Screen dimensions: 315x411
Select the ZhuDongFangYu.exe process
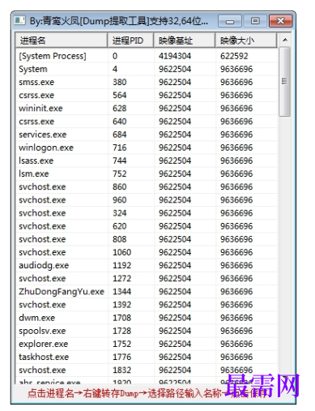click(147, 292)
